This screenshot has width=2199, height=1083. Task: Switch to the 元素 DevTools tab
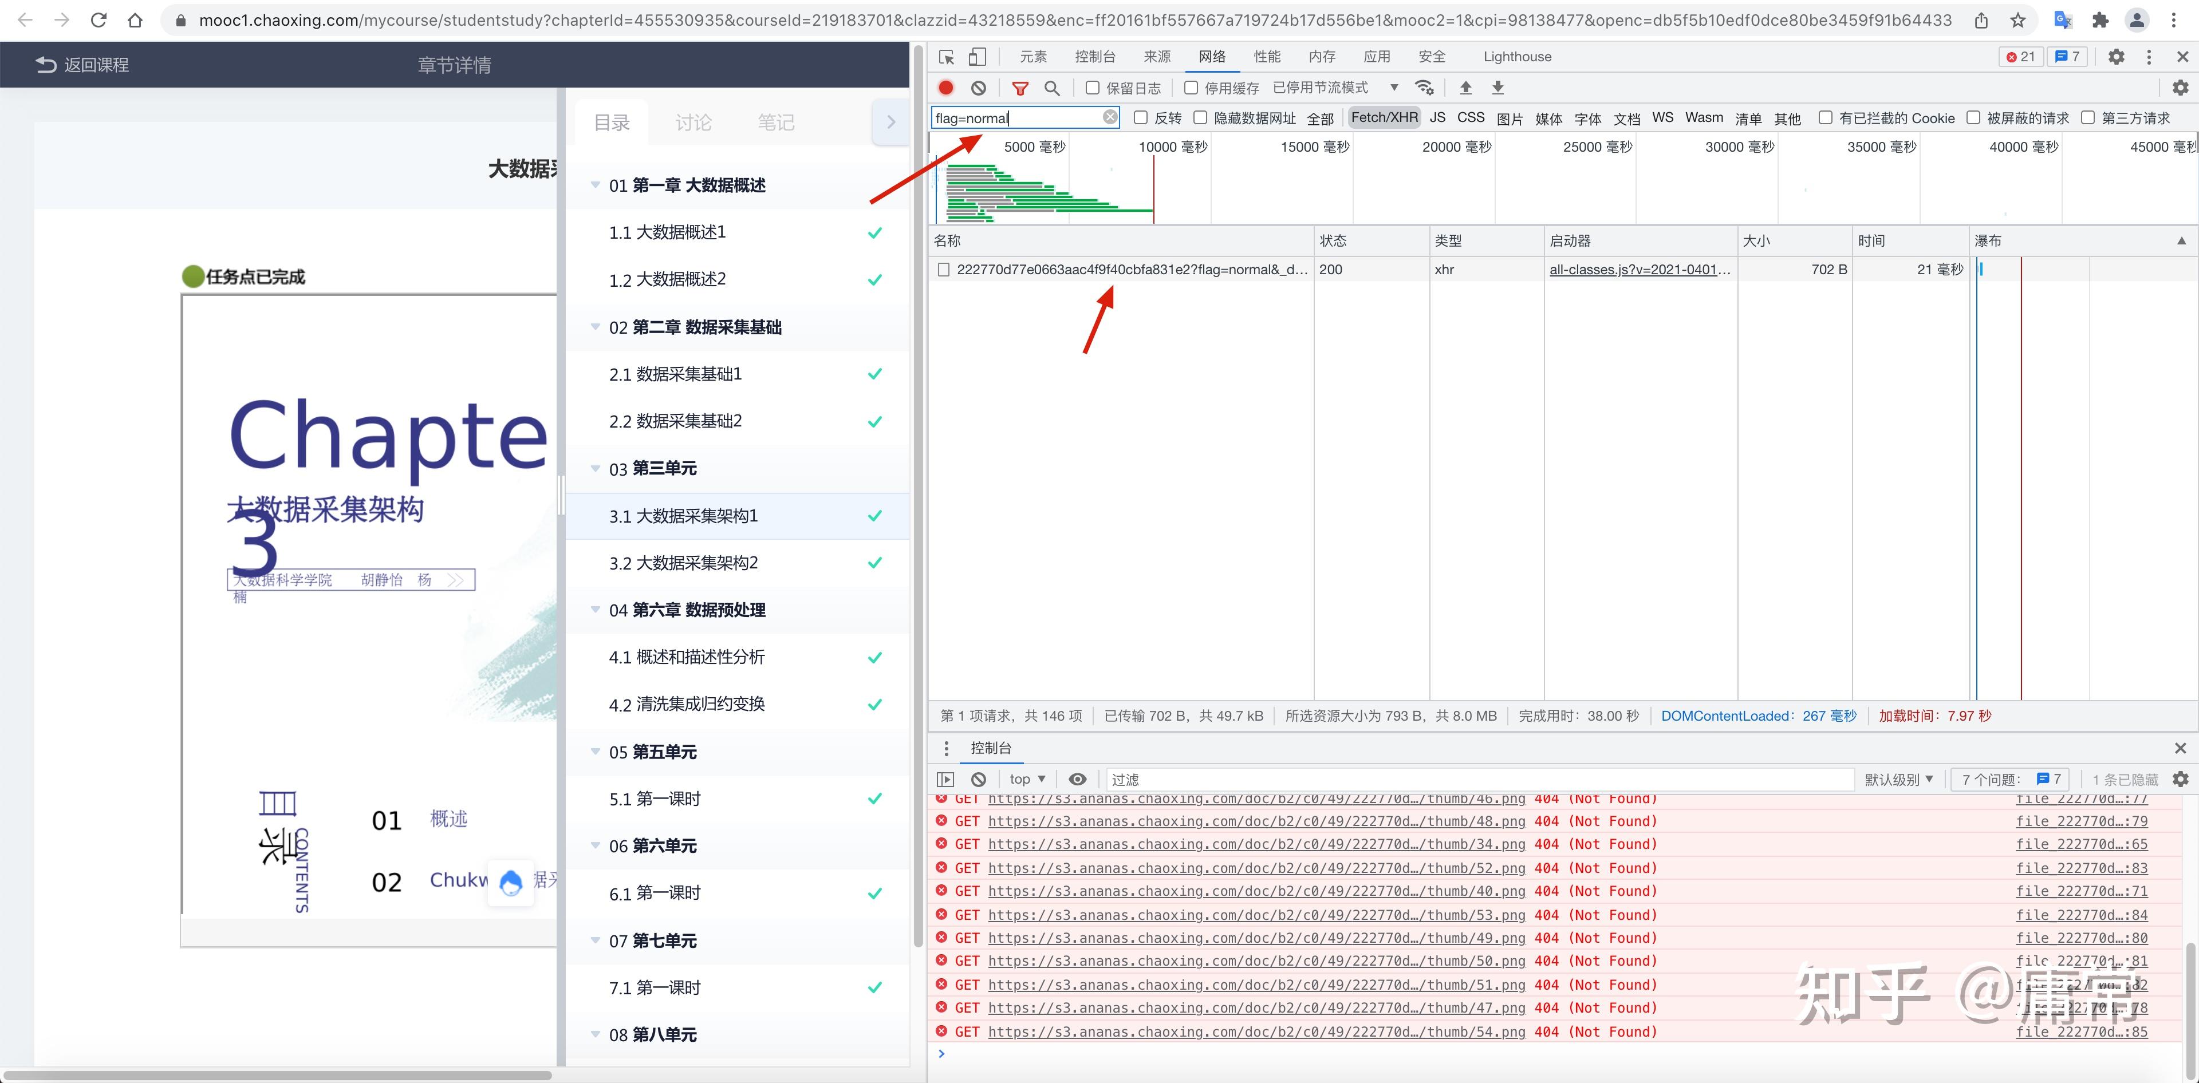(1033, 57)
